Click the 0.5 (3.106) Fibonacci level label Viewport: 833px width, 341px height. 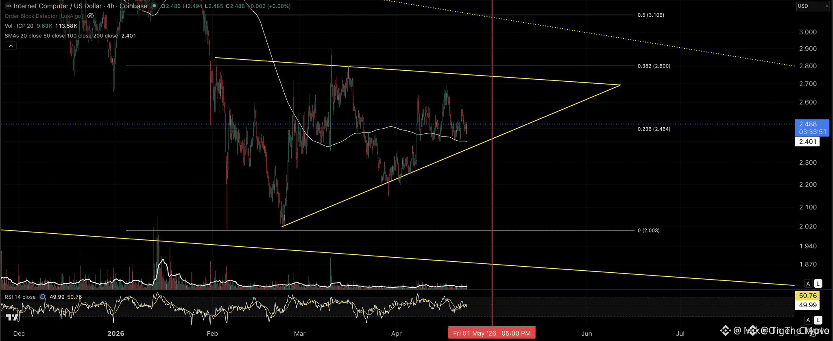click(651, 15)
